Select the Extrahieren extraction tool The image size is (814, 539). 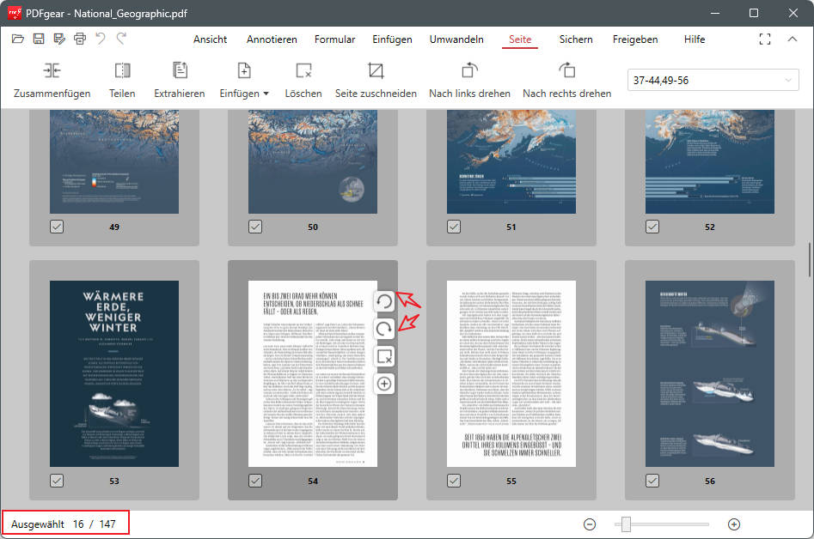[179, 80]
